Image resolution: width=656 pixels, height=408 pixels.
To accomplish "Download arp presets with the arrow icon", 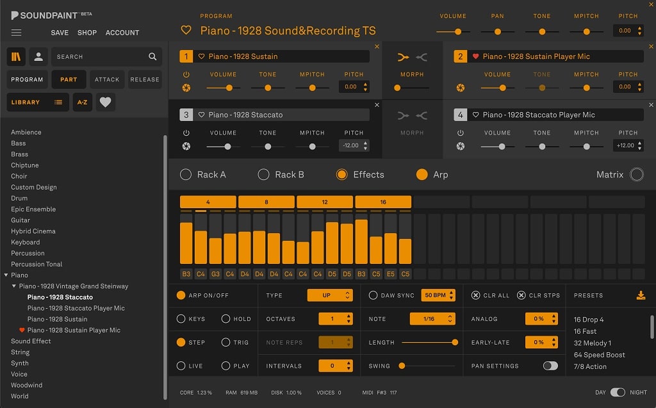I will [x=641, y=295].
